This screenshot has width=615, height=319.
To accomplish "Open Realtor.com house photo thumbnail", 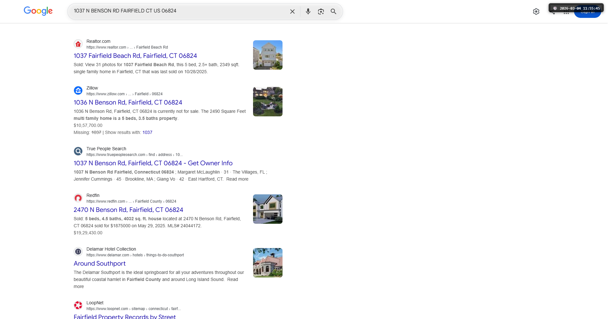I will pos(268,55).
